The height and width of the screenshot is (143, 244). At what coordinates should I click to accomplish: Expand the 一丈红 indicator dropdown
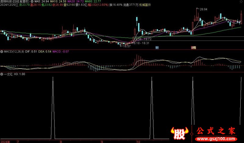[x=2, y=74]
